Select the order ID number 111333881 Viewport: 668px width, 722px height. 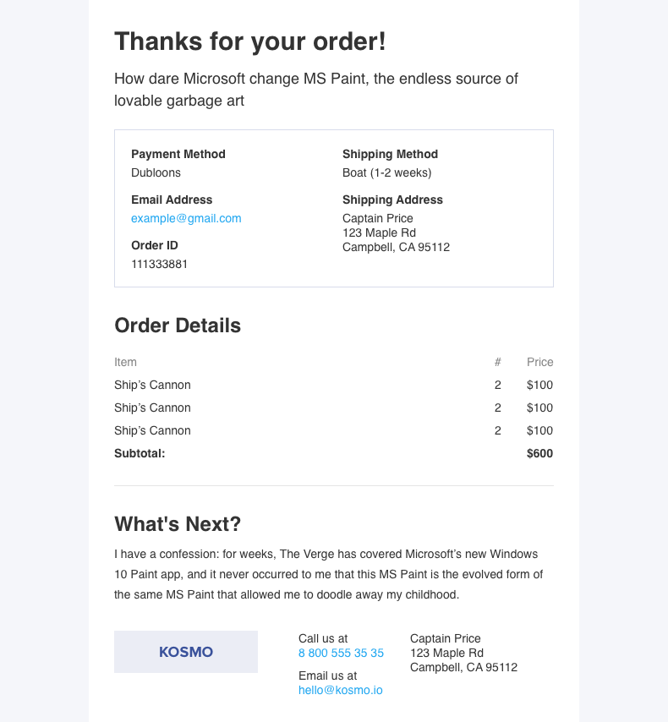[159, 264]
